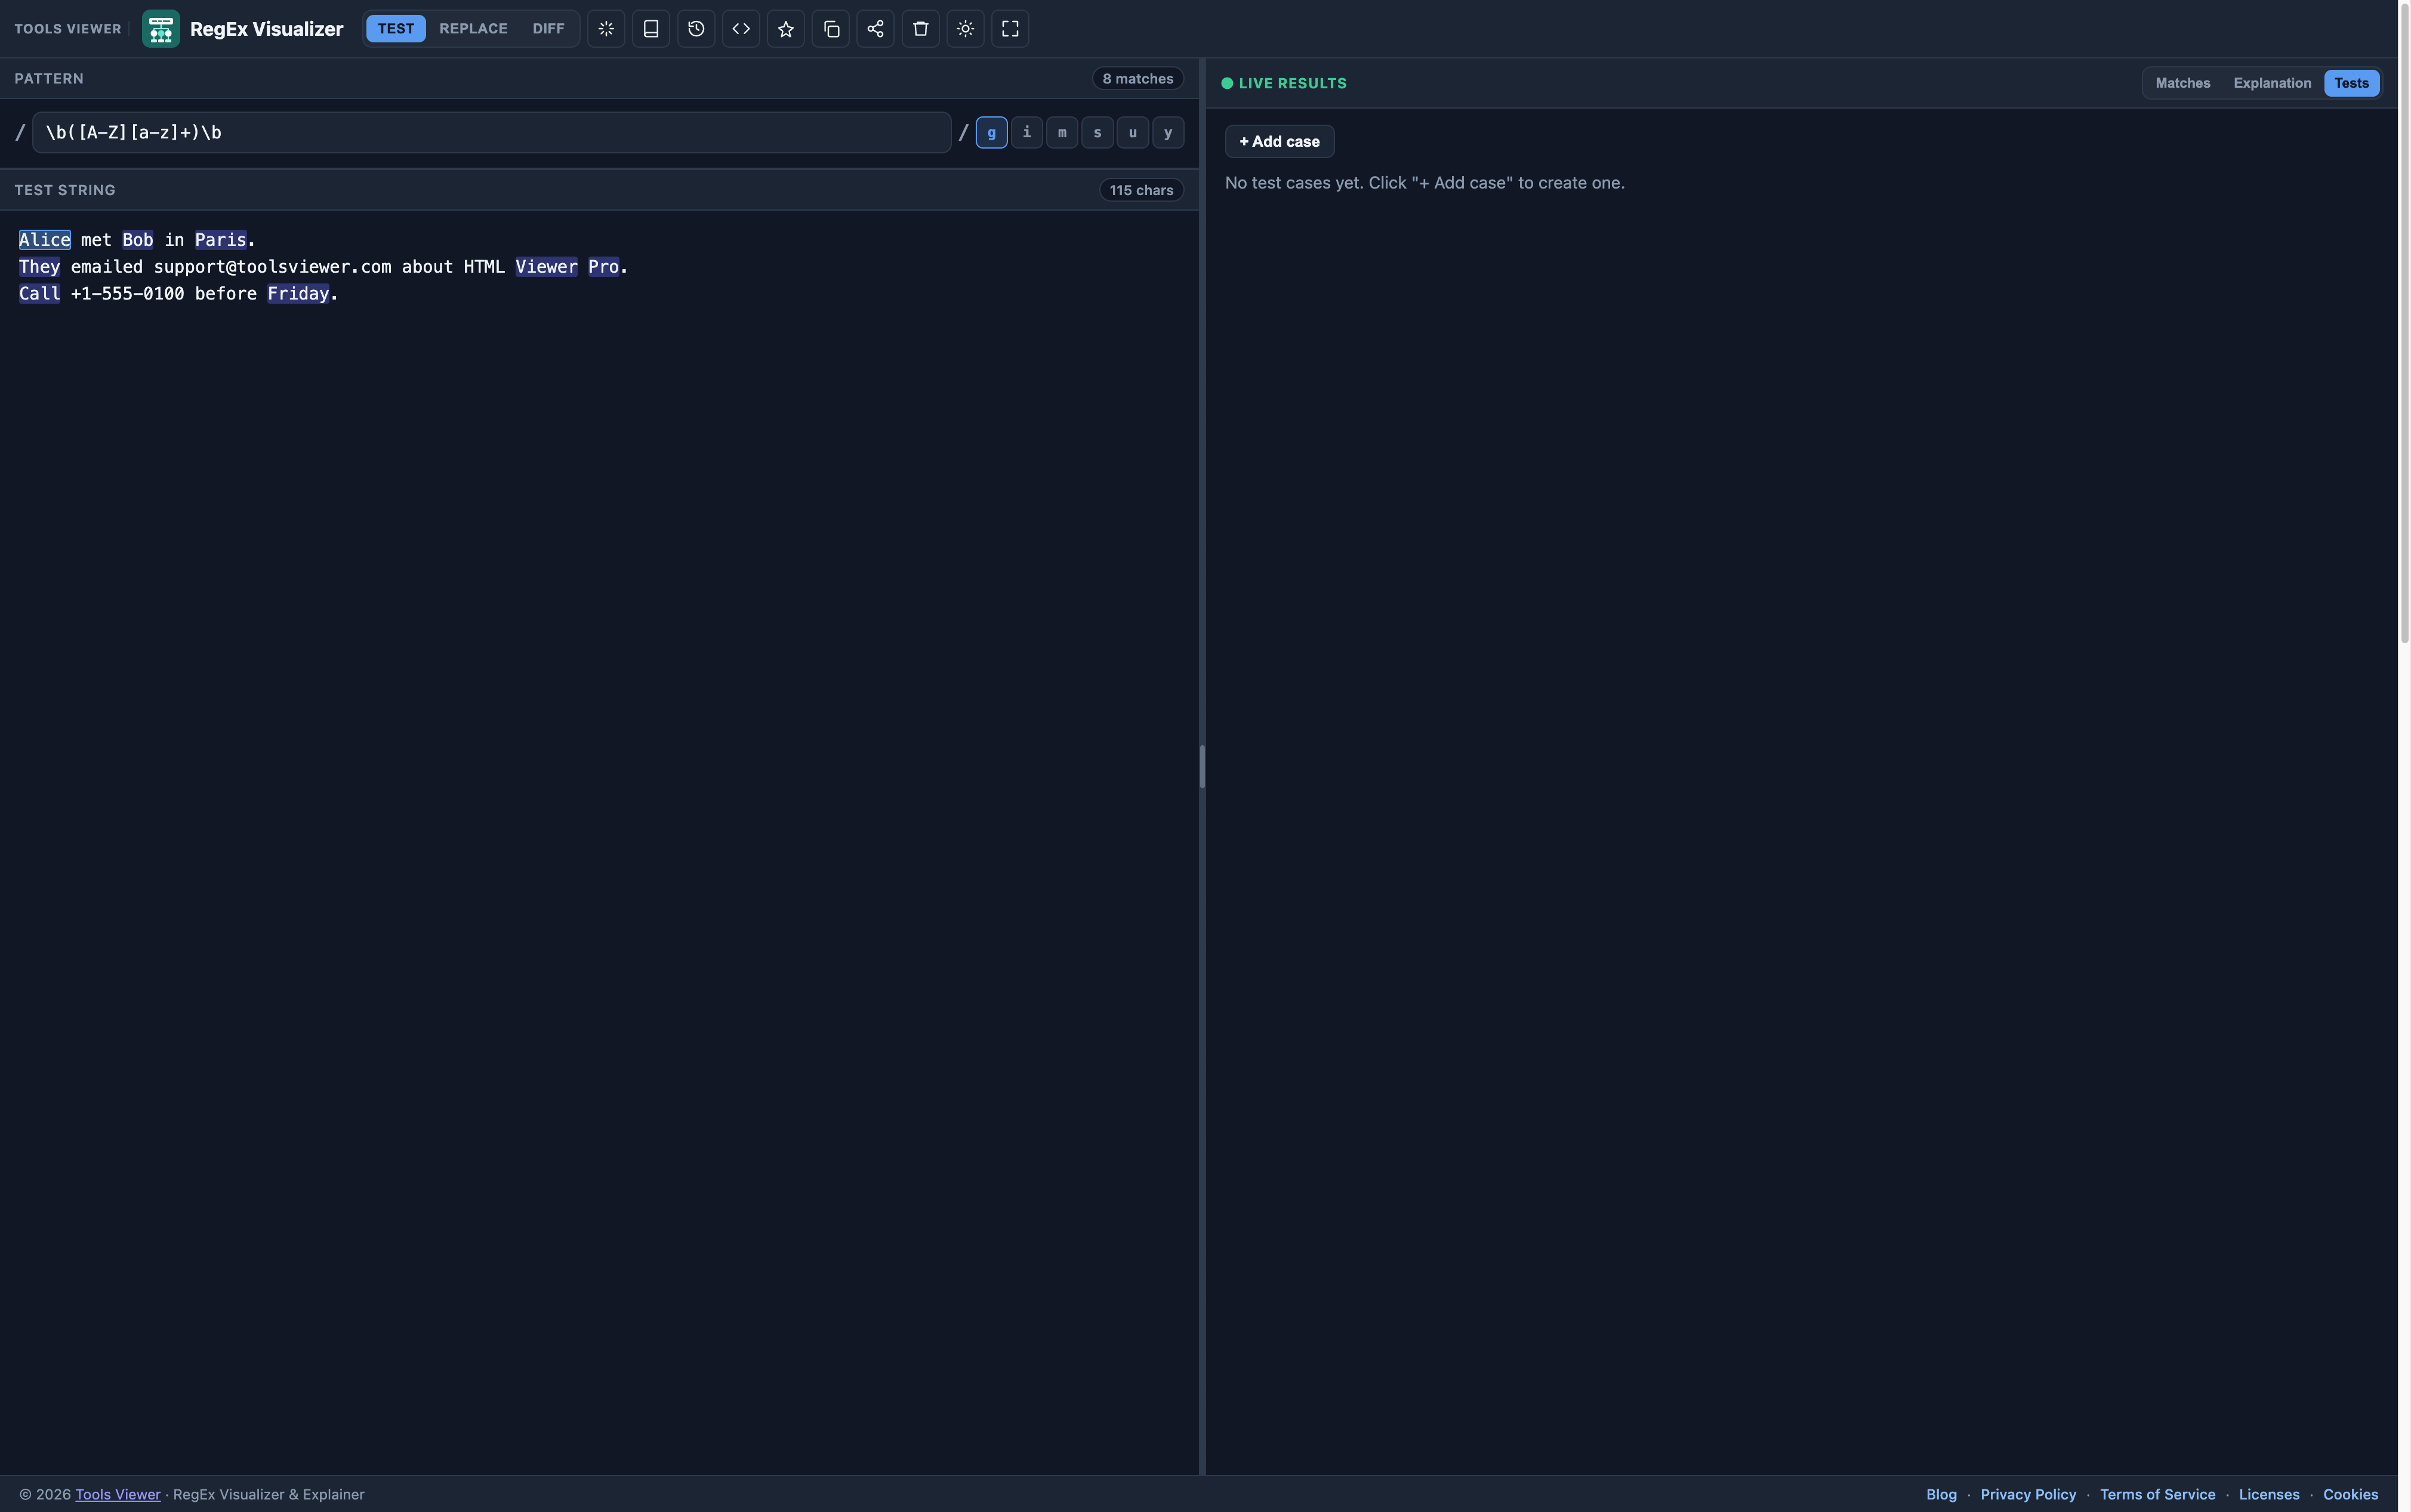Click the highlighted match 'Pro'

click(x=603, y=267)
